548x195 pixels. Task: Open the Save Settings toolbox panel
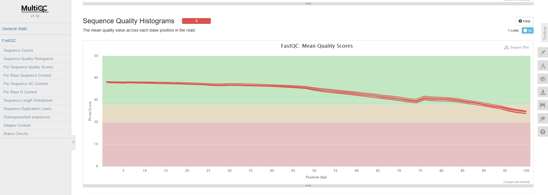coord(543,105)
